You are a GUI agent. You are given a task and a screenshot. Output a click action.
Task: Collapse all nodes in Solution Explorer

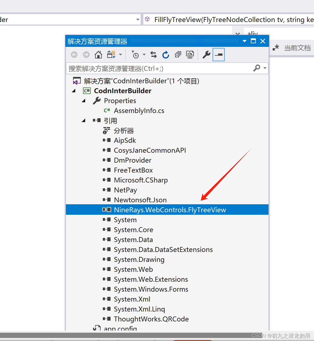pos(178,55)
